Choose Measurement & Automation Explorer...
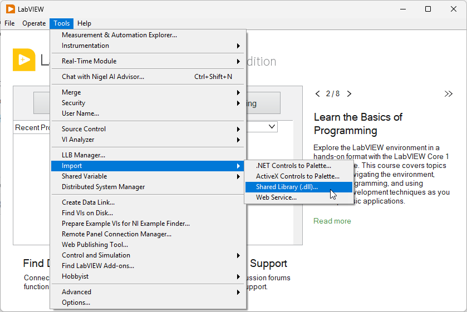Image resolution: width=467 pixels, height=312 pixels. [x=119, y=35]
